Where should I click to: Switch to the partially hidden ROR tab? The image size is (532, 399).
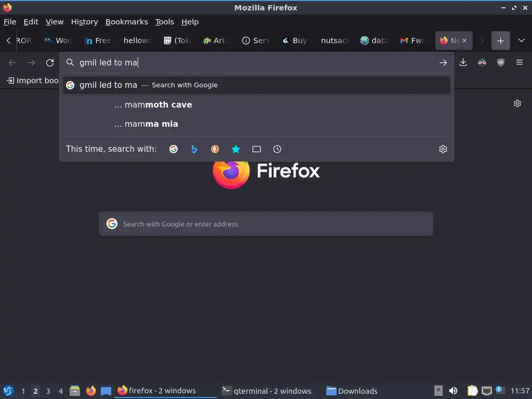pos(25,41)
